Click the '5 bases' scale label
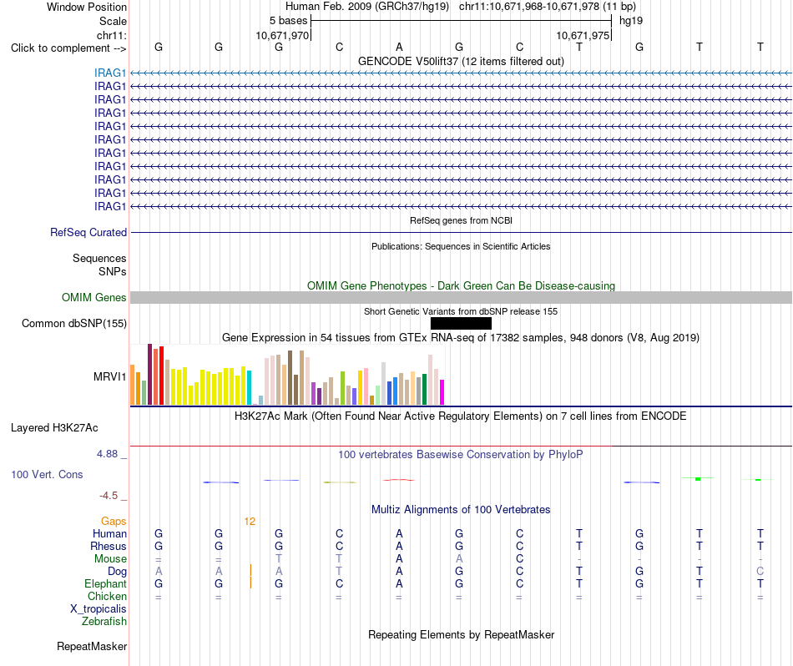793x666 pixels. (288, 21)
